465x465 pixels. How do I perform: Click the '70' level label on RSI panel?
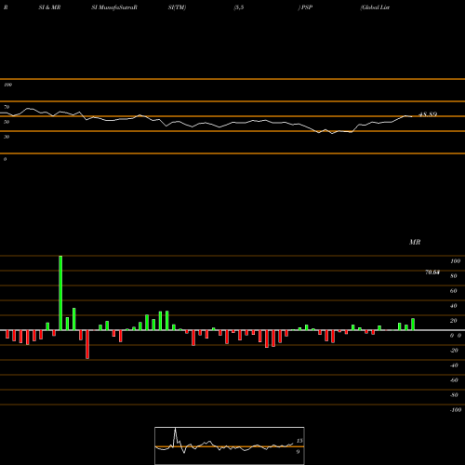7,107
